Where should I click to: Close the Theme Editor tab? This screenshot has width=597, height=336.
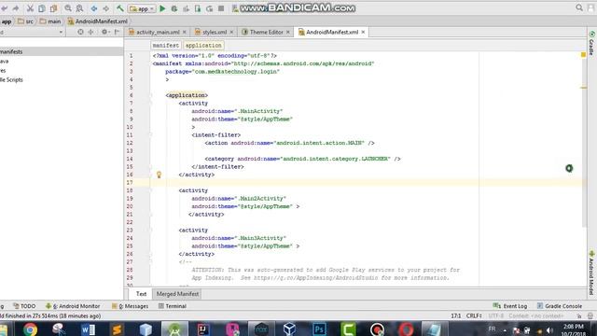[288, 33]
